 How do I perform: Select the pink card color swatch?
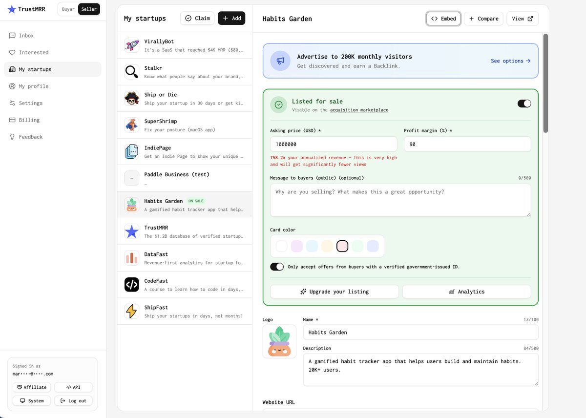point(342,246)
